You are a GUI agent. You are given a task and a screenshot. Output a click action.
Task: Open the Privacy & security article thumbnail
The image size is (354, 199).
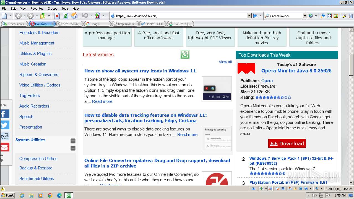[217, 138]
